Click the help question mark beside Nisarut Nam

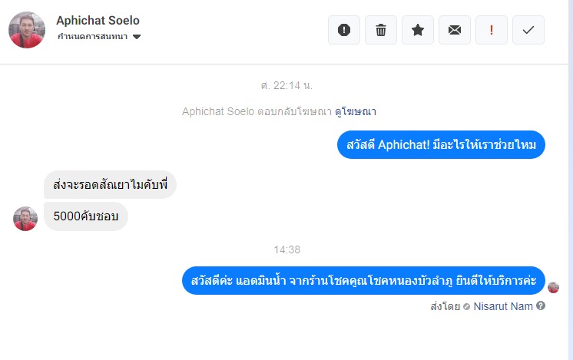pos(541,306)
